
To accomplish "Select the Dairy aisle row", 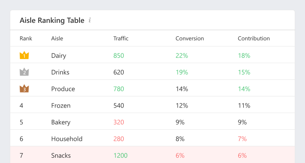I will tap(59, 55).
